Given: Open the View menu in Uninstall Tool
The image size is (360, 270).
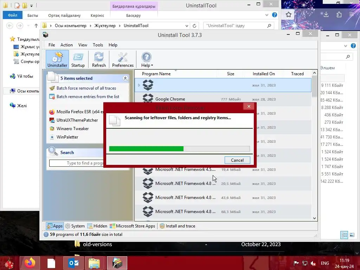Looking at the screenshot, I should pos(83,45).
